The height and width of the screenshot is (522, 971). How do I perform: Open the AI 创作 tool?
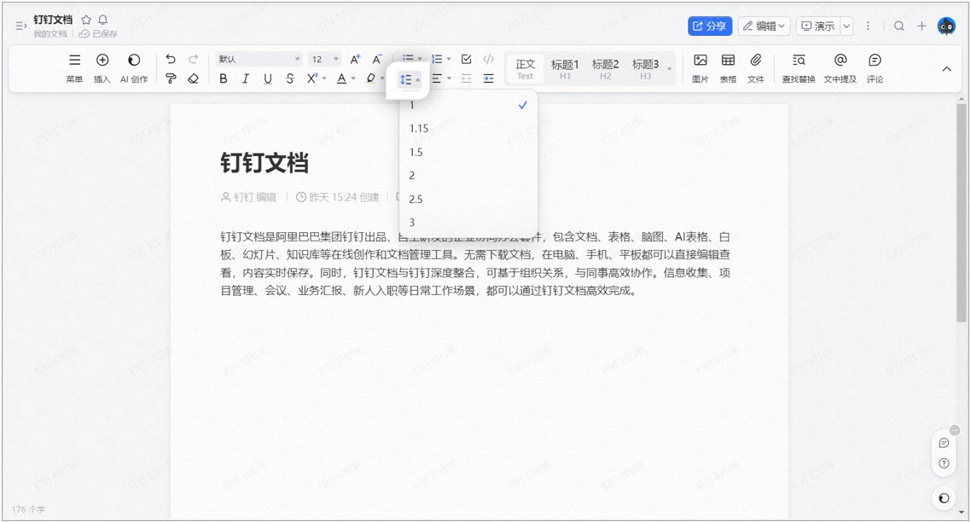134,68
